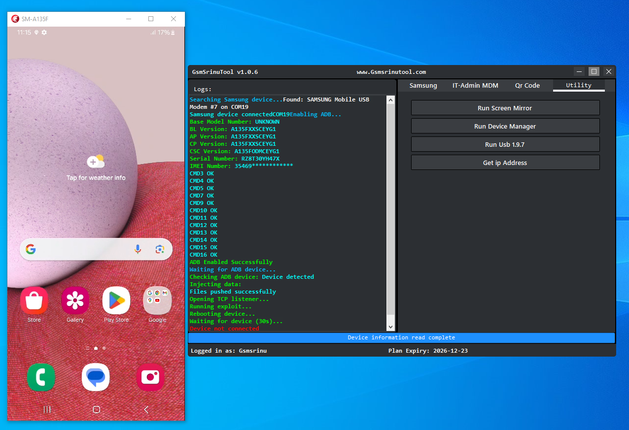This screenshot has height=430, width=629.
Task: Open the Gallery app icon
Action: pyautogui.click(x=75, y=300)
